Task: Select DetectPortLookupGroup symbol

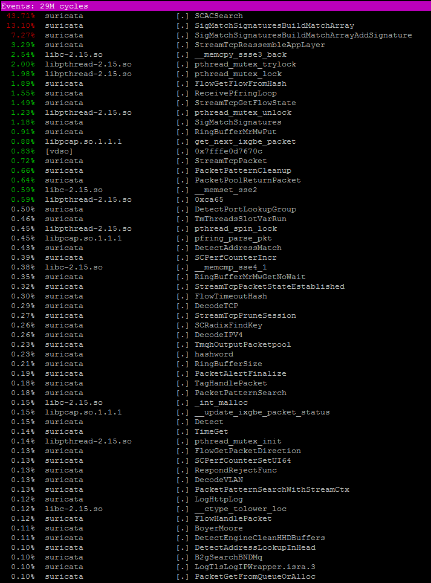Action: pos(245,209)
